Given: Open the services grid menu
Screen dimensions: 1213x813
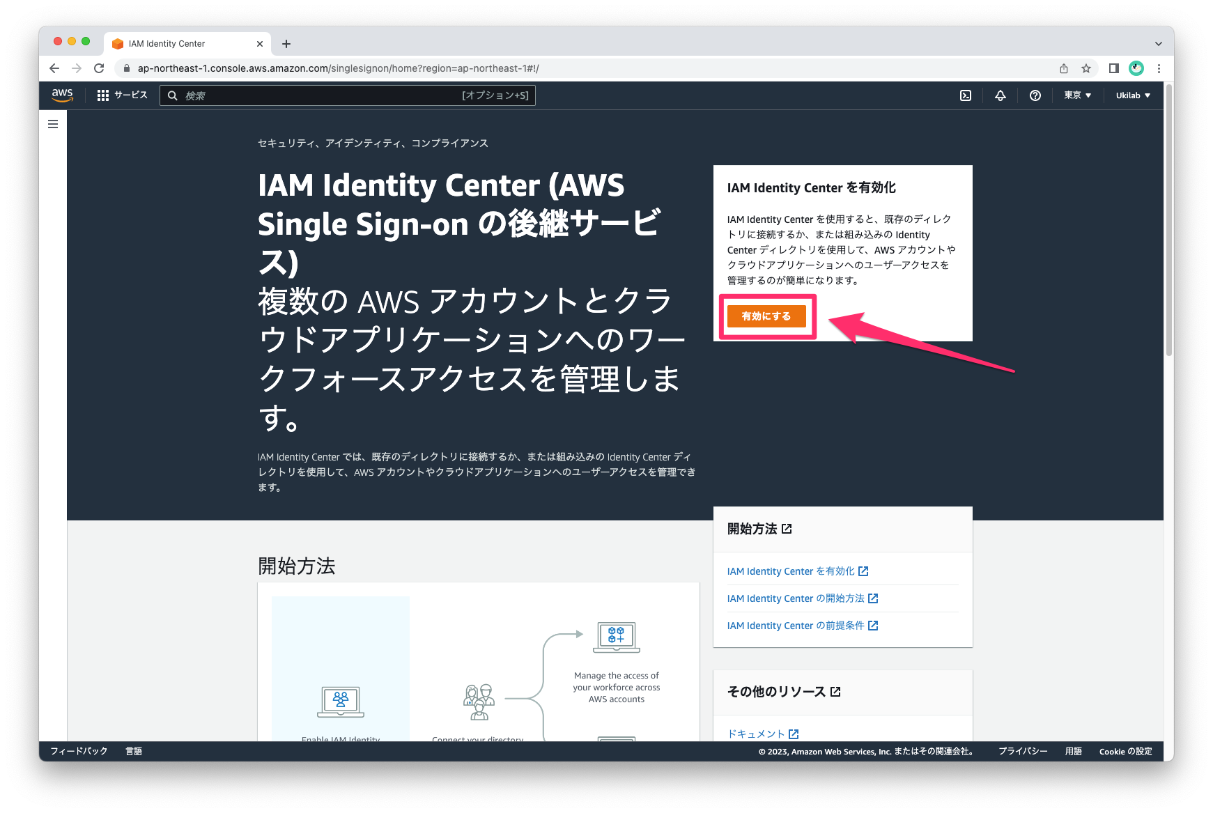Looking at the screenshot, I should 103,95.
